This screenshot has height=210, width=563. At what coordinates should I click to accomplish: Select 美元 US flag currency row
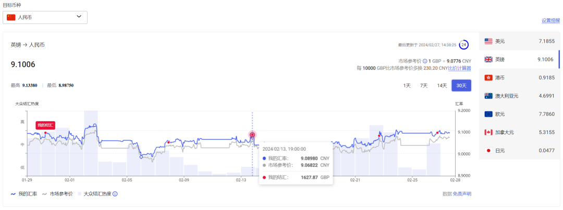[518, 41]
